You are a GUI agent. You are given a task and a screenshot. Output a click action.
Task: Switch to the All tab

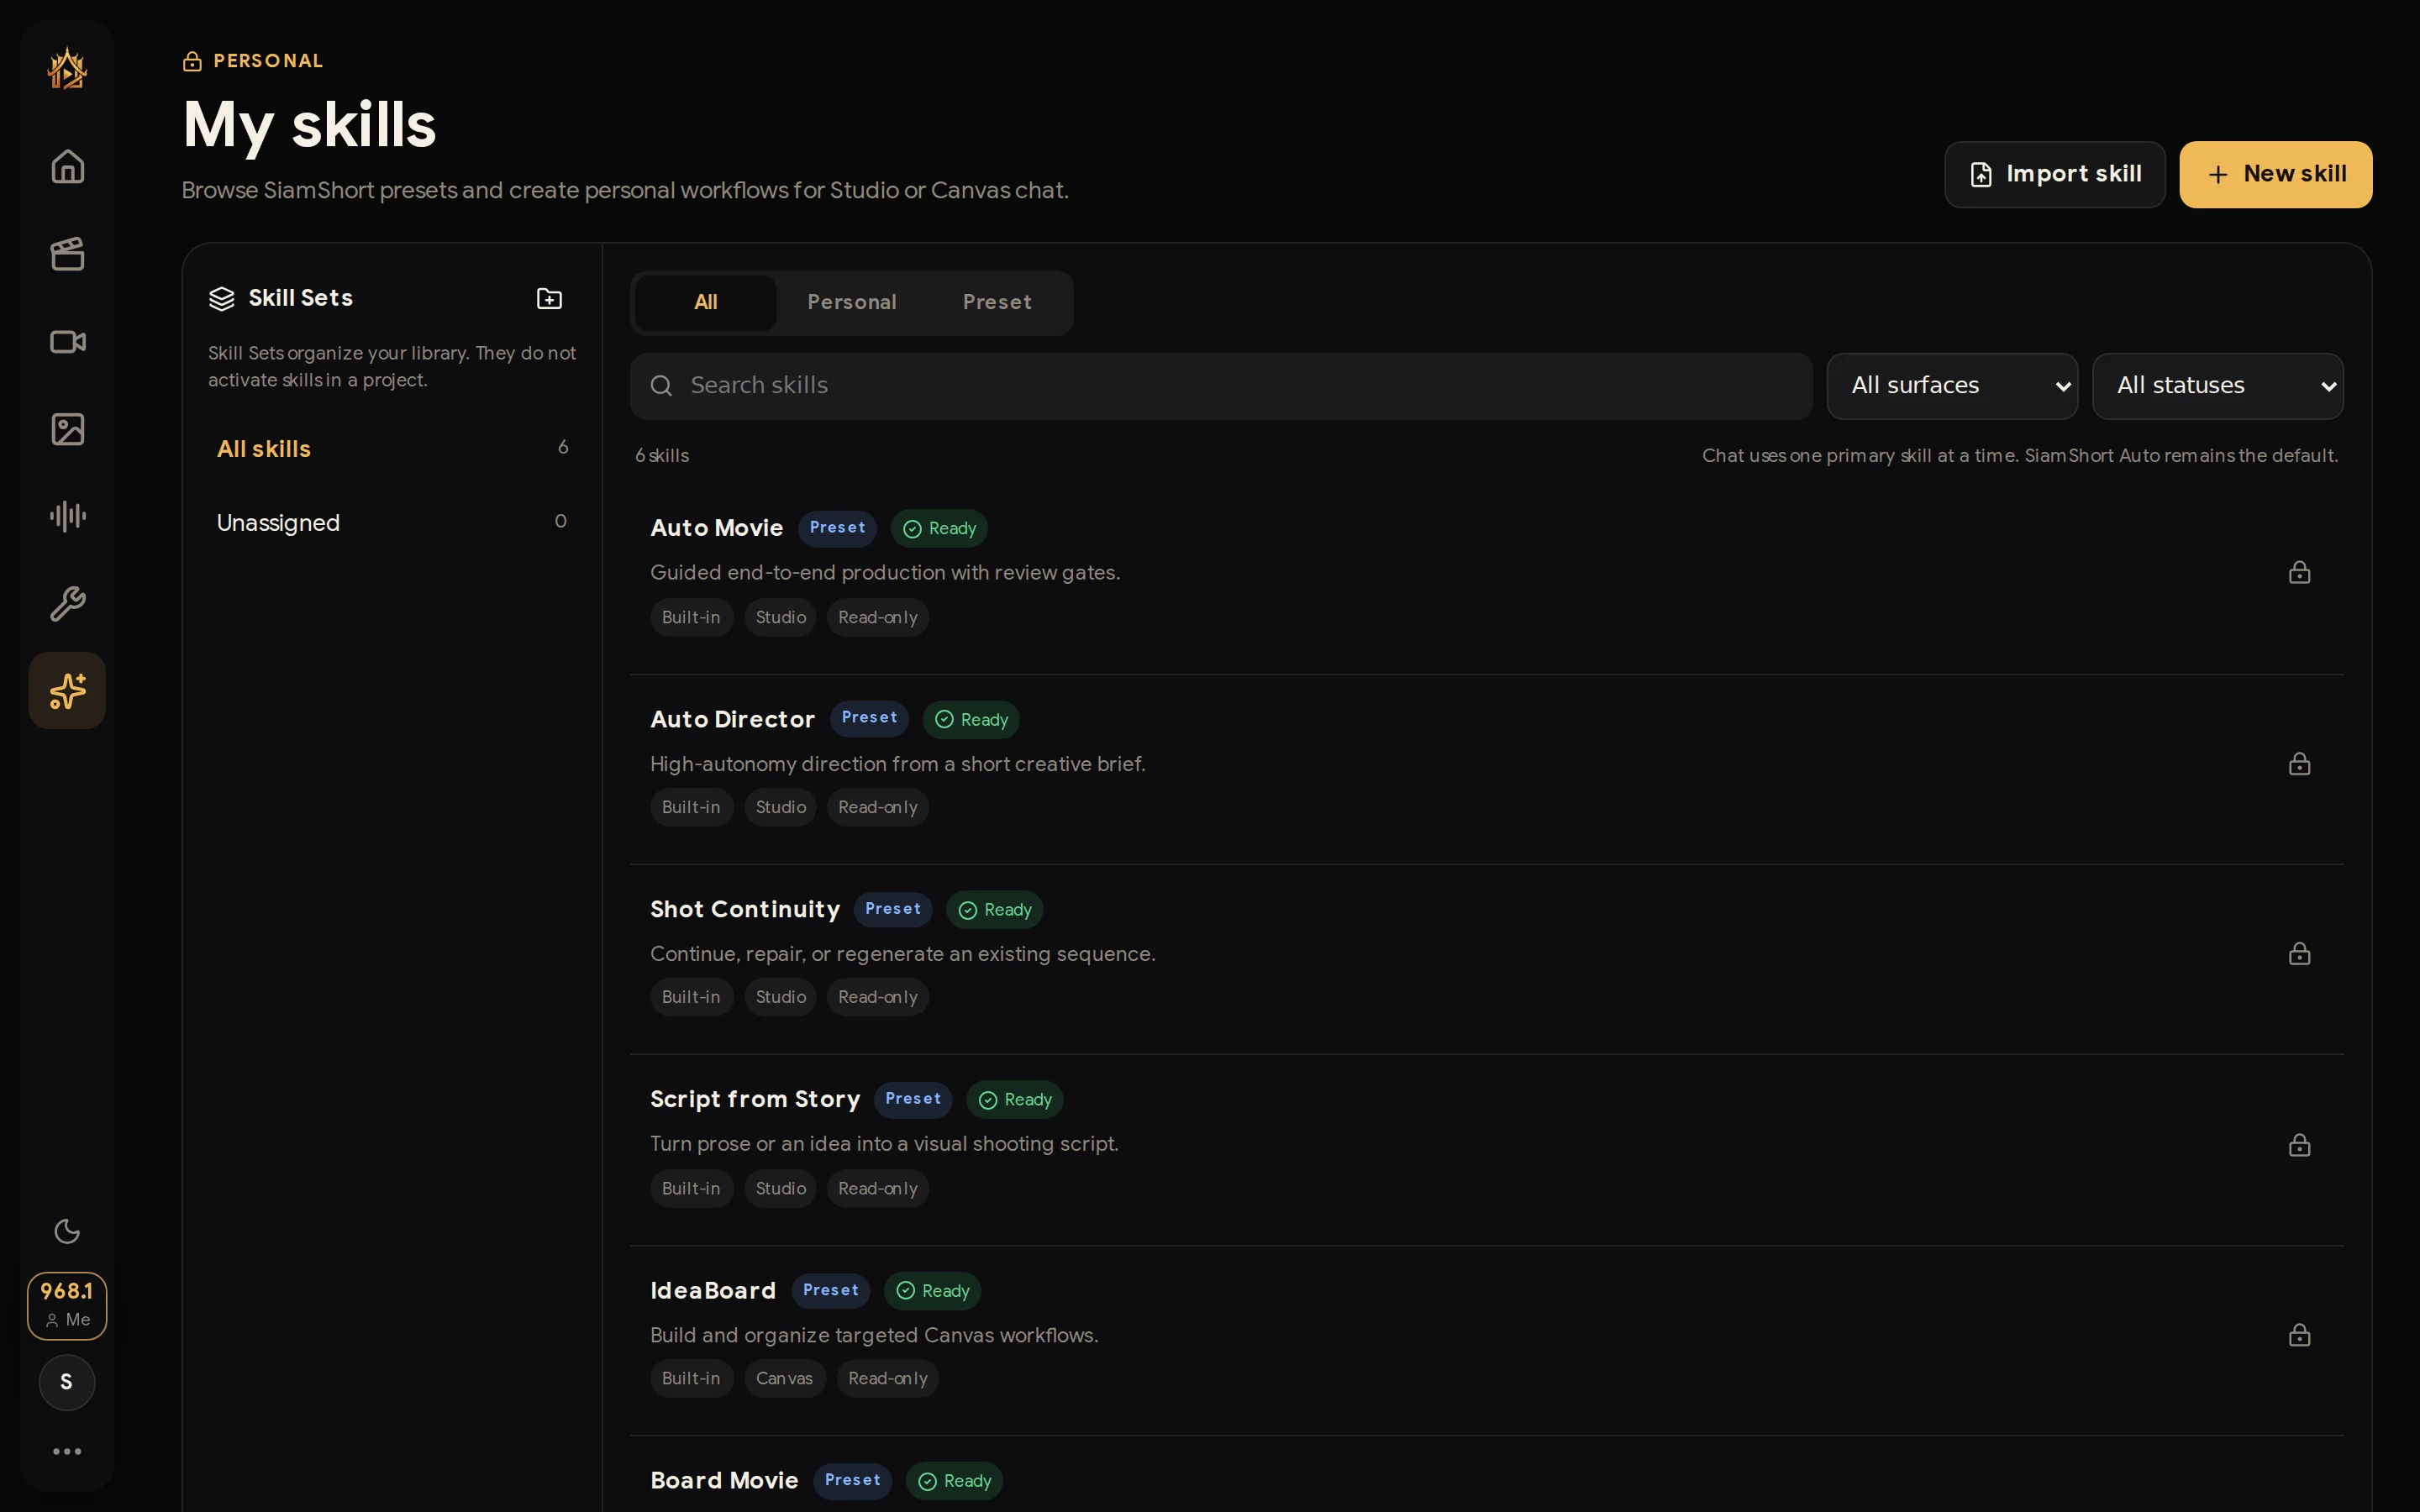(x=705, y=302)
